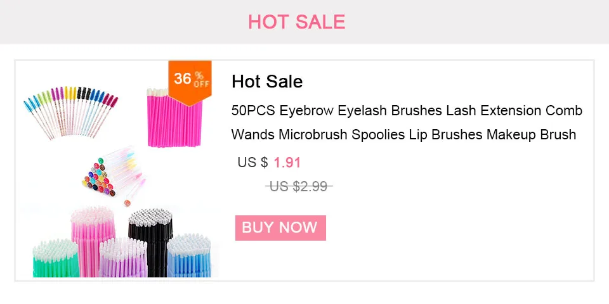Click the pink BUY NOW button
The width and height of the screenshot is (609, 304).
click(x=280, y=228)
